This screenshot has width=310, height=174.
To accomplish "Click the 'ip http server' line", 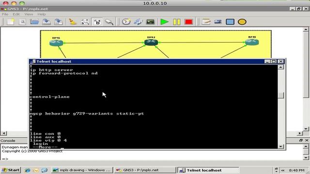I will pyautogui.click(x=51, y=70).
